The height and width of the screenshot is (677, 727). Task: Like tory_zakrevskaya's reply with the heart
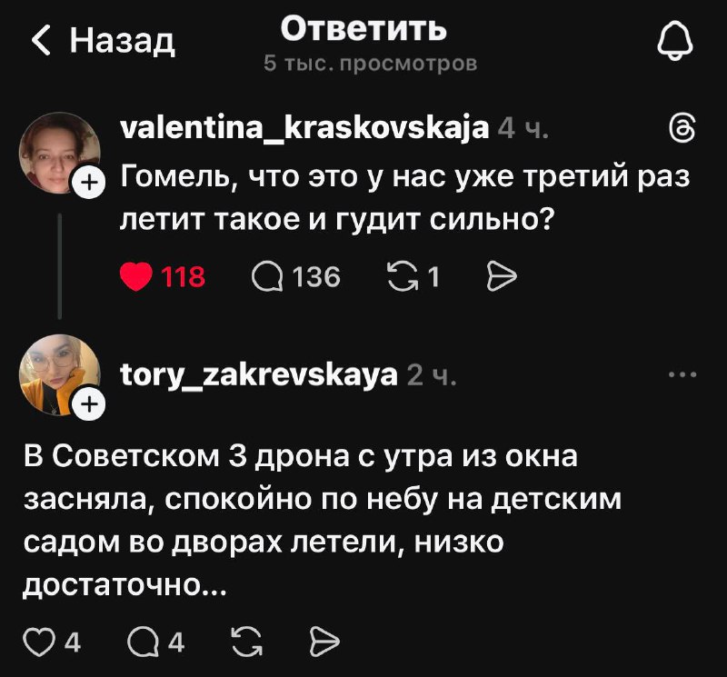38,642
